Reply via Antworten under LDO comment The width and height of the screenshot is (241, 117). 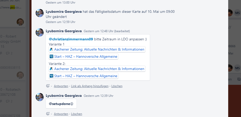click(61, 86)
